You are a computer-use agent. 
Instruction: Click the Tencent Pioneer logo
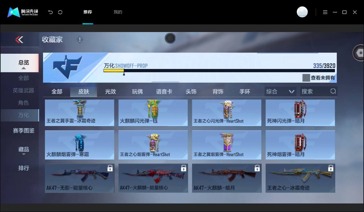point(23,12)
